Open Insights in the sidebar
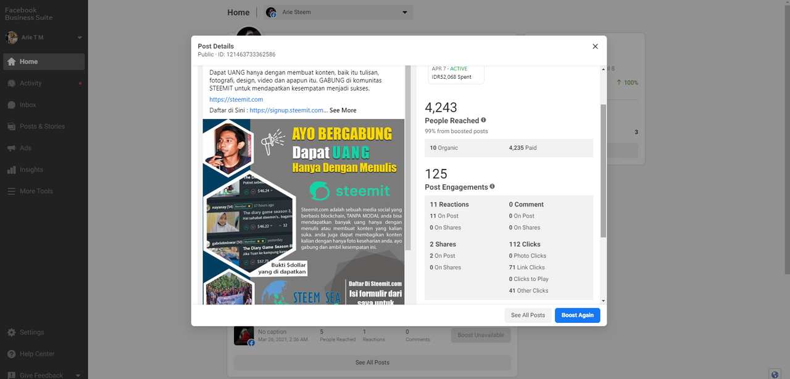This screenshot has height=379, width=790. pyautogui.click(x=44, y=169)
